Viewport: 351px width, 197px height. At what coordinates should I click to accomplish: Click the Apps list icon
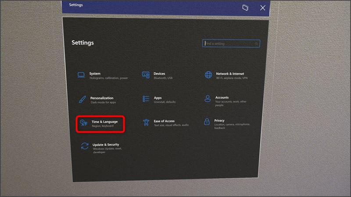146,99
